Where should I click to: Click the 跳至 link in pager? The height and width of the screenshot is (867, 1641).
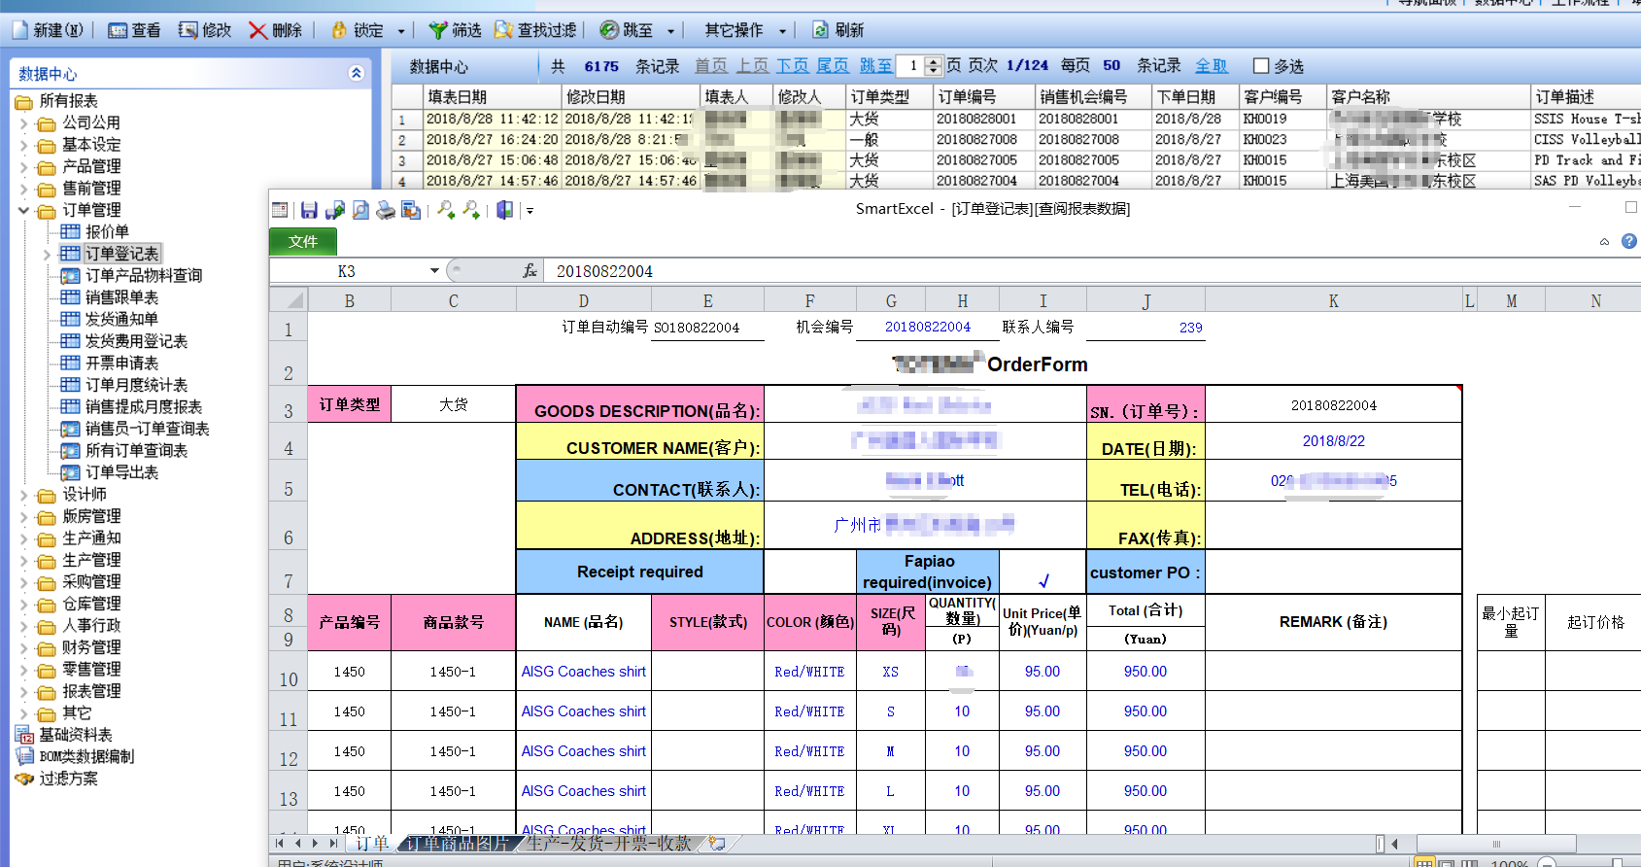875,65
